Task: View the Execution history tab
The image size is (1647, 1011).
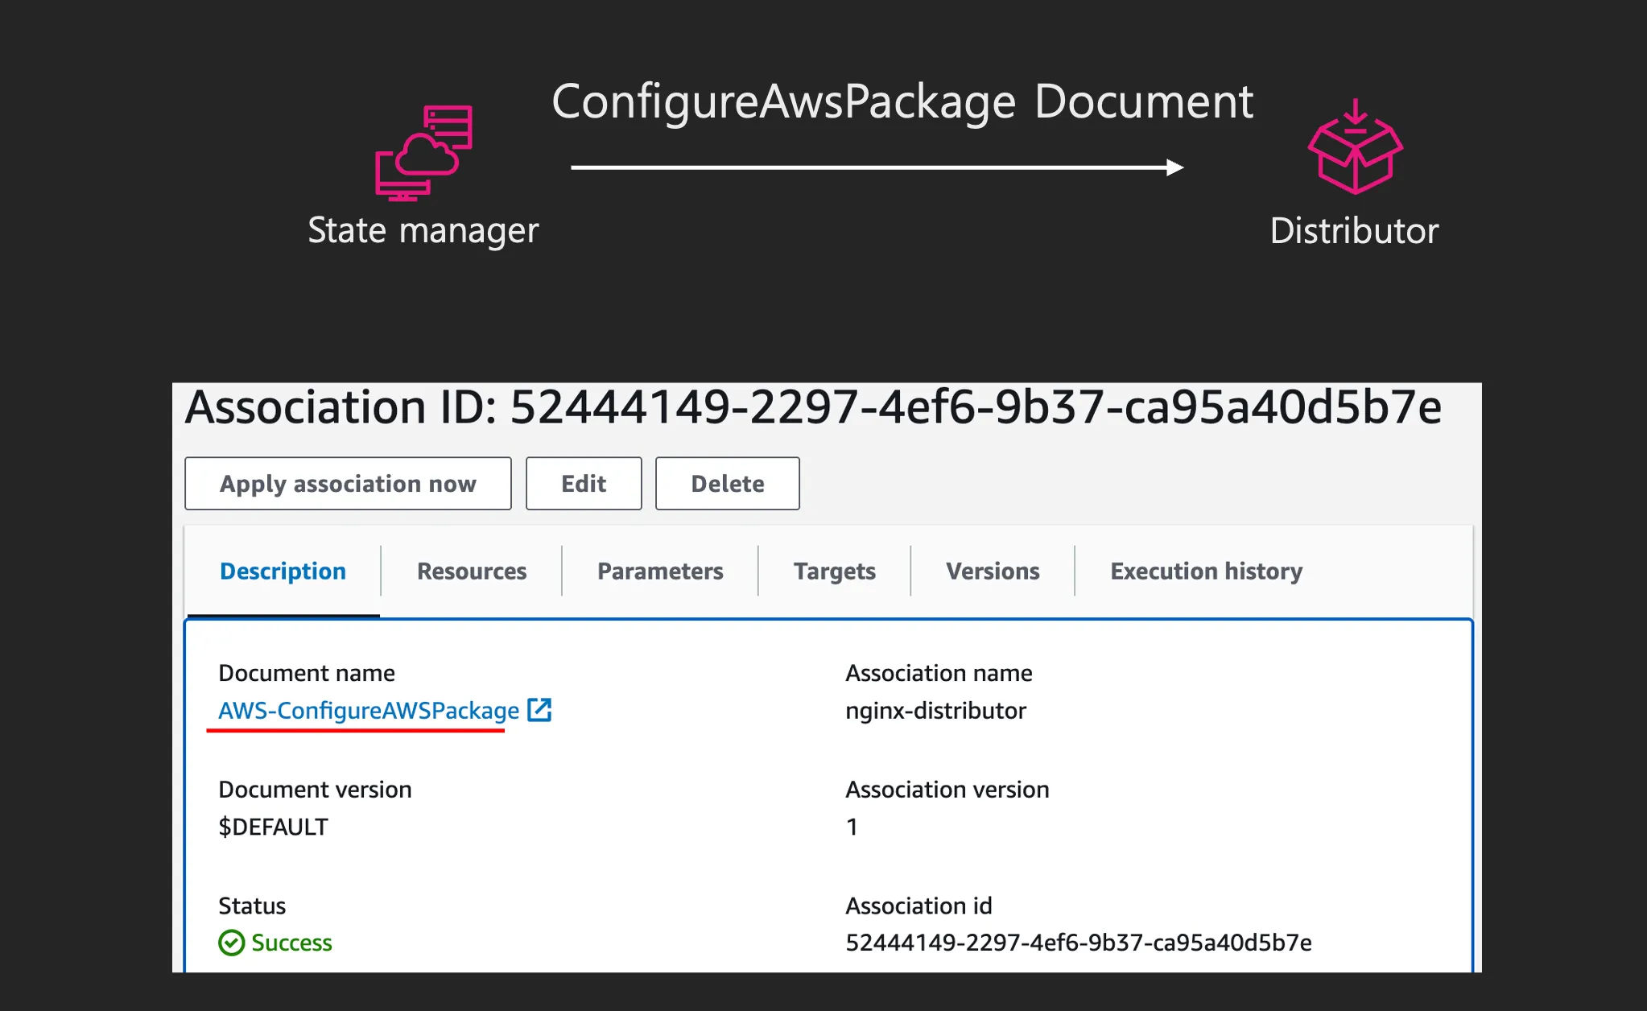Action: 1205,571
